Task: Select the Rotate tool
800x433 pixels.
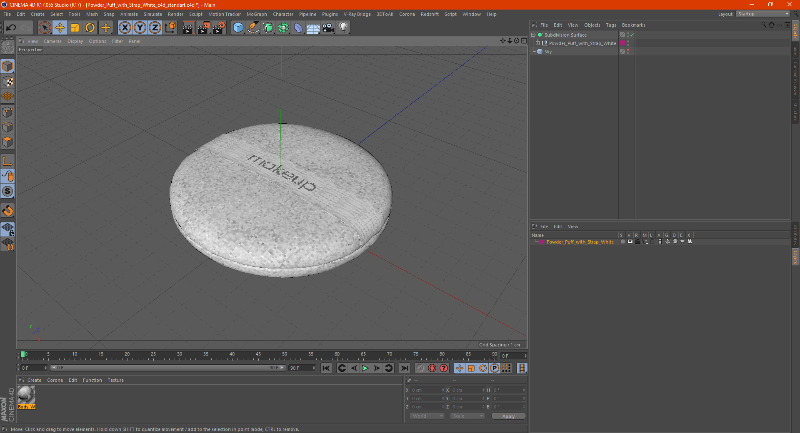Action: (x=90, y=28)
